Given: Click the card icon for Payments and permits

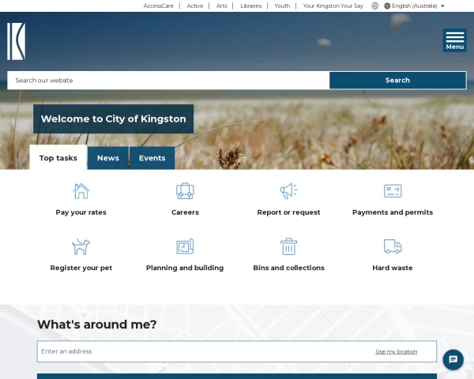Looking at the screenshot, I should [393, 191].
